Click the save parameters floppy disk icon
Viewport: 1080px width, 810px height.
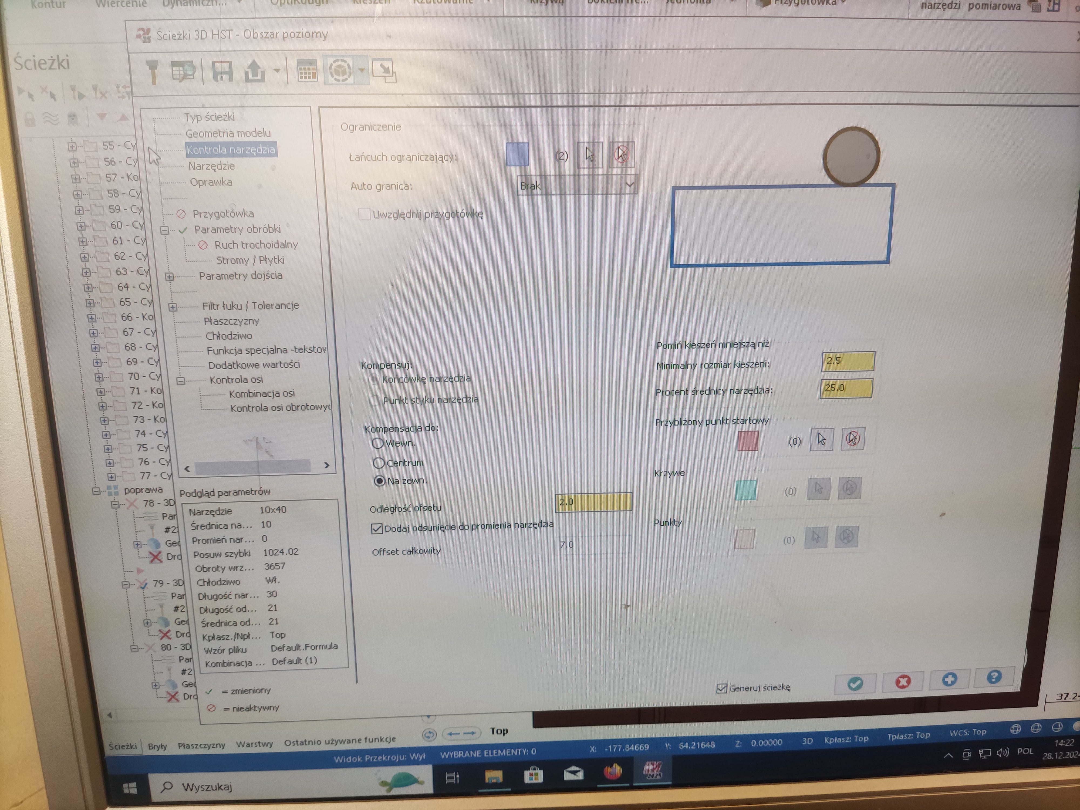click(222, 71)
